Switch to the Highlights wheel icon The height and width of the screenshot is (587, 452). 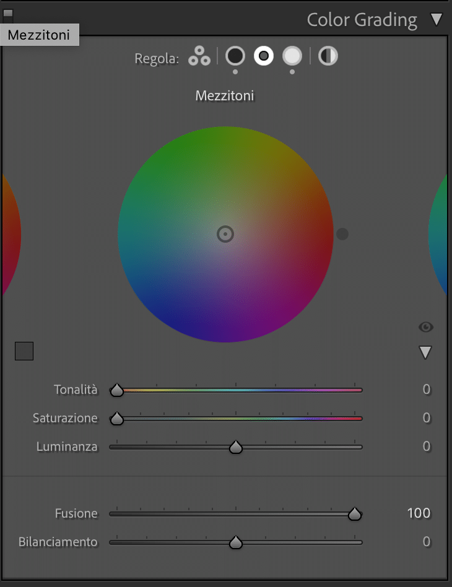pos(292,56)
